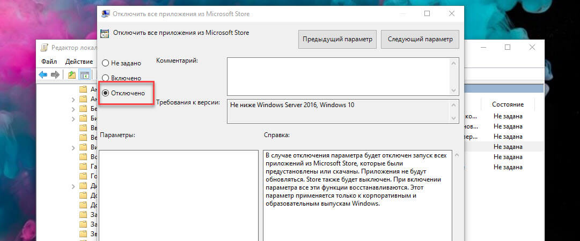Click the Back arrow in the policy editor toolbar

tap(43, 75)
